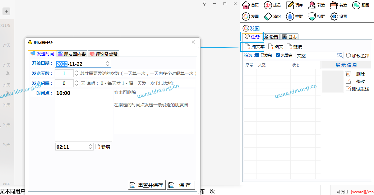
Task: Switch to the 评论及点赞 tab
Action: [x=103, y=54]
